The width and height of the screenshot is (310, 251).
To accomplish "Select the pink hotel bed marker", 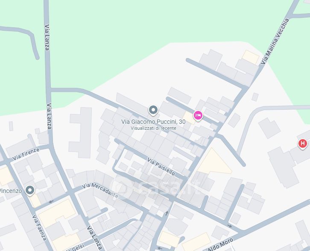I will (x=198, y=116).
